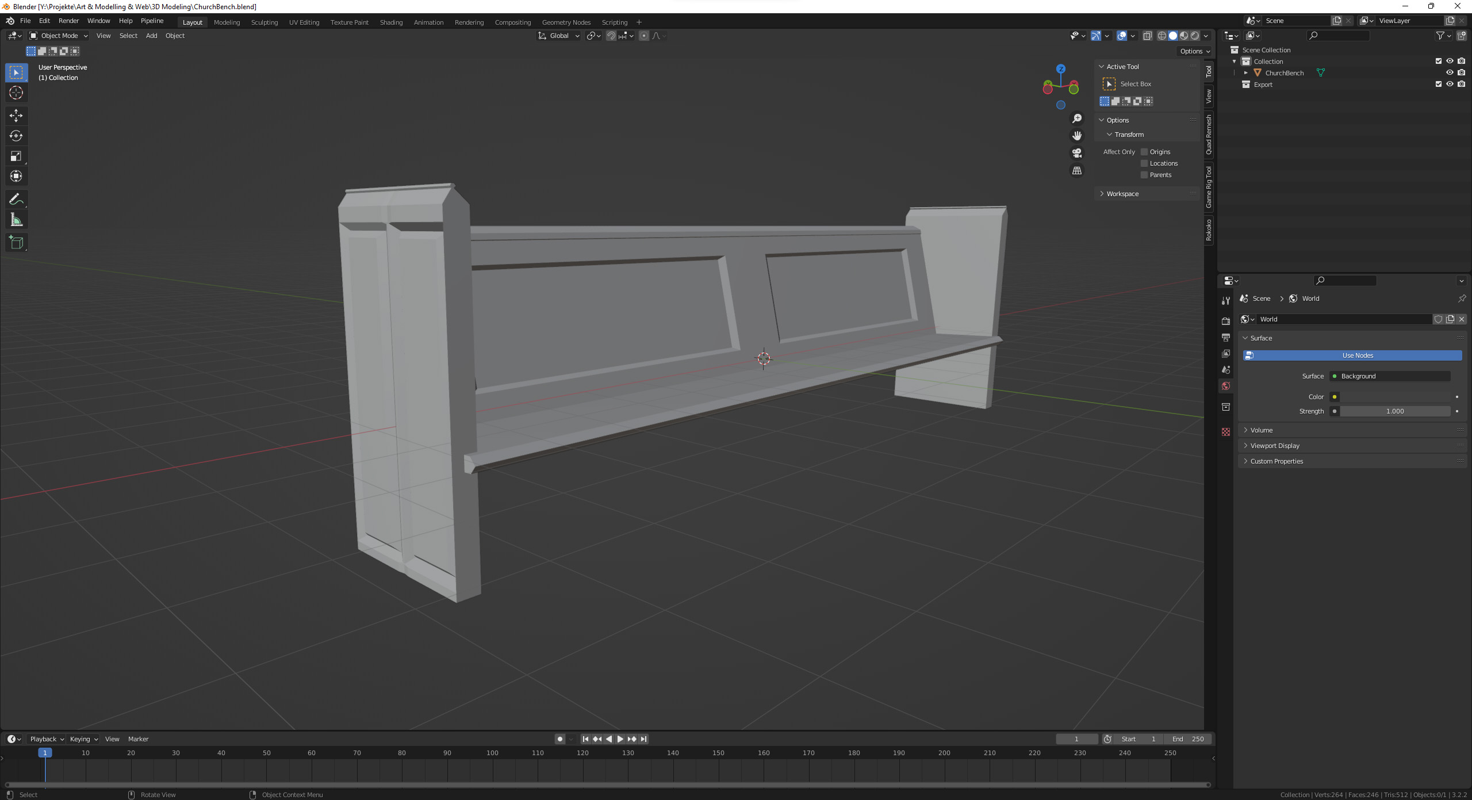Hide ChurchBench object in viewport
Viewport: 1472px width, 800px height.
[1450, 73]
